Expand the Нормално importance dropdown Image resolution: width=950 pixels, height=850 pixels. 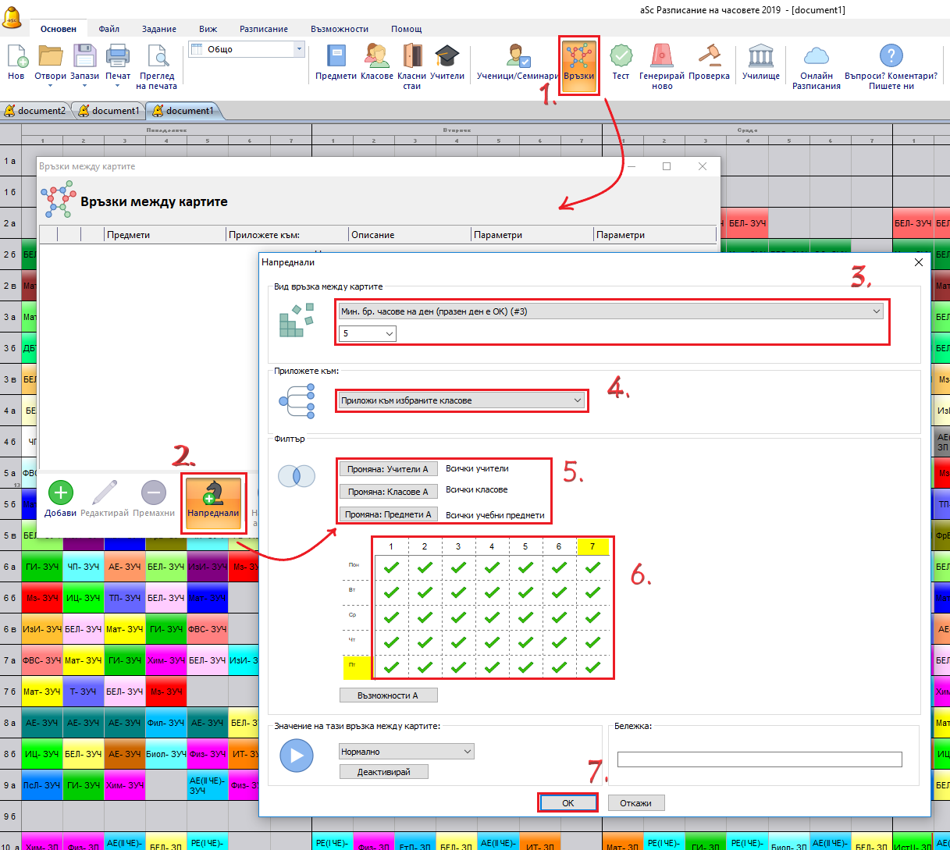406,752
